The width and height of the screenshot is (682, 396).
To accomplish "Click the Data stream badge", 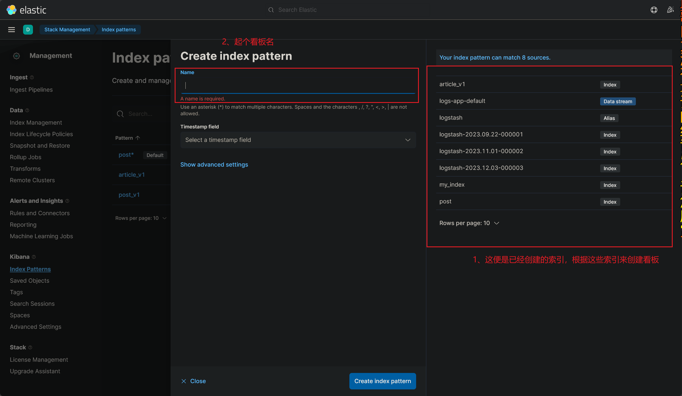I will click(x=618, y=102).
